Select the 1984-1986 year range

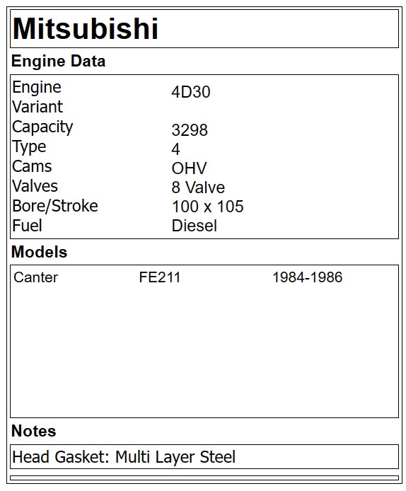tap(308, 277)
